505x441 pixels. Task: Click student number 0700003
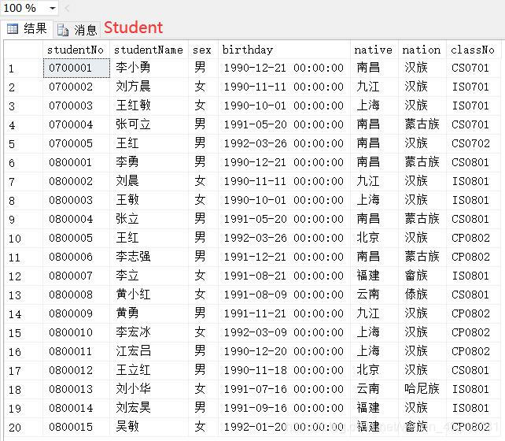coord(71,106)
